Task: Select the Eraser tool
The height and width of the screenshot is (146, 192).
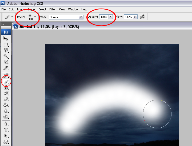Action: click(6, 99)
